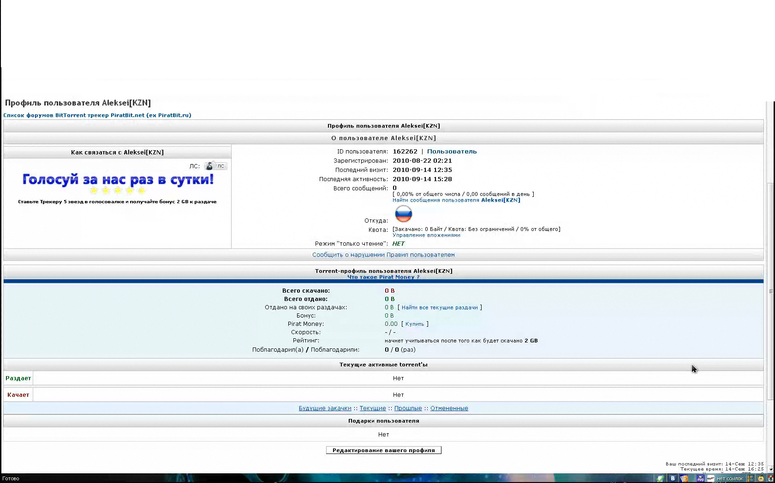Click 'Найти все текущие раздачи' link

[x=440, y=307]
